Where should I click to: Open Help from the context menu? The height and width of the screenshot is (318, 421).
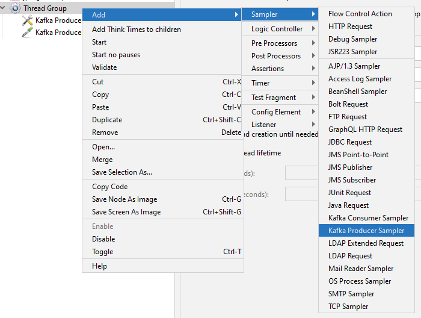[99, 266]
